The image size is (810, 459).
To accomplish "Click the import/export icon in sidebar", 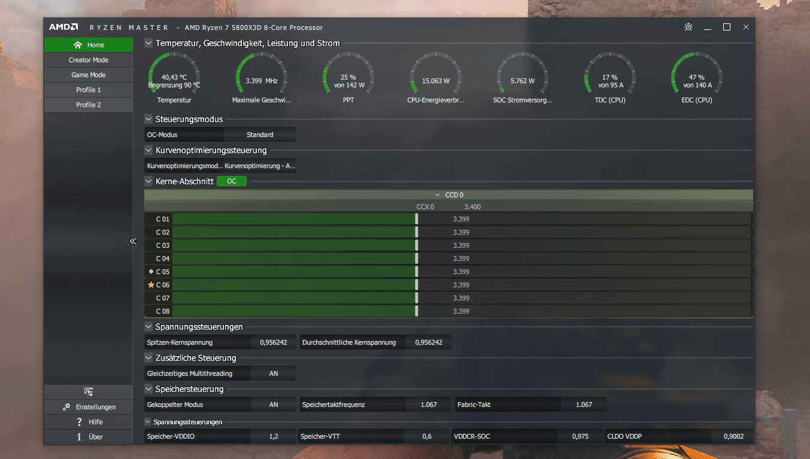I will [x=89, y=392].
